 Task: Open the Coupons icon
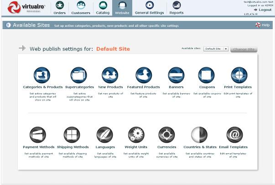tap(207, 75)
